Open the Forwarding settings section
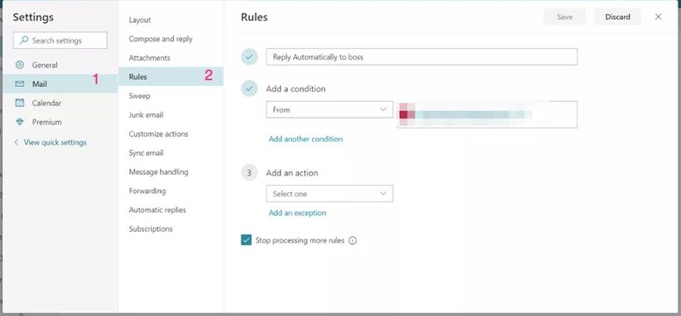This screenshot has height=316, width=681. [x=148, y=191]
